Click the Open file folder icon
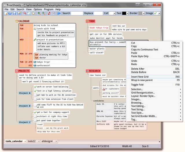The image size is (185, 152). point(10,13)
